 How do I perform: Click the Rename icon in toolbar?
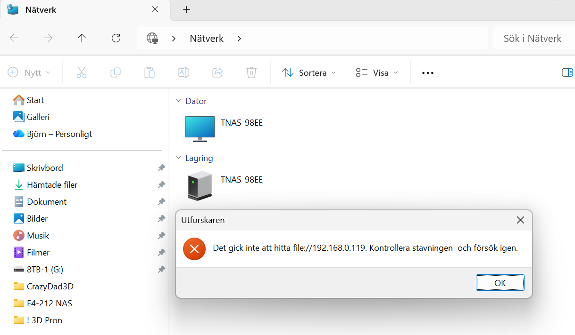coord(183,72)
